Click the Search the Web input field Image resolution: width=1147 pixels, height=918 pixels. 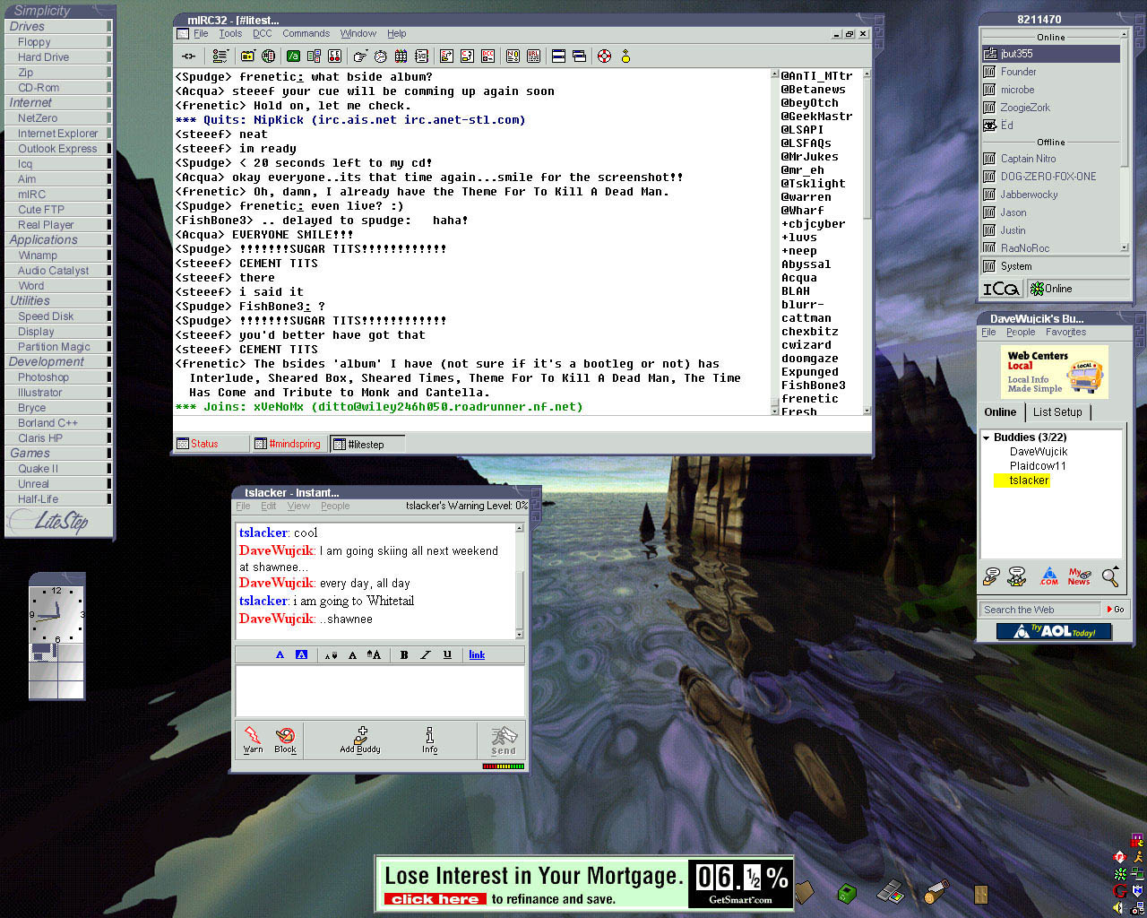(1041, 610)
